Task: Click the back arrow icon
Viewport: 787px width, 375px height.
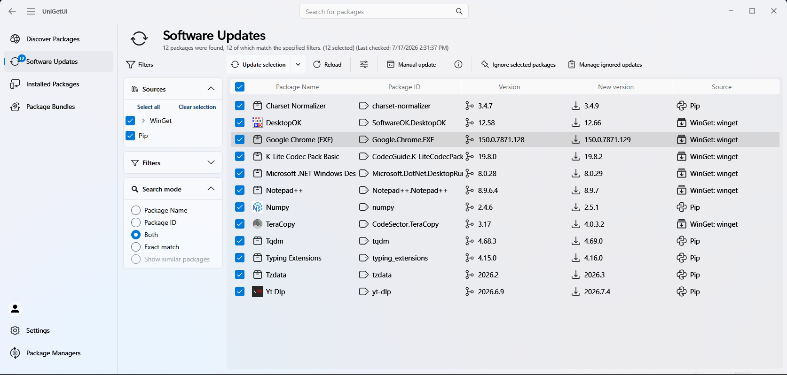Action: tap(12, 11)
